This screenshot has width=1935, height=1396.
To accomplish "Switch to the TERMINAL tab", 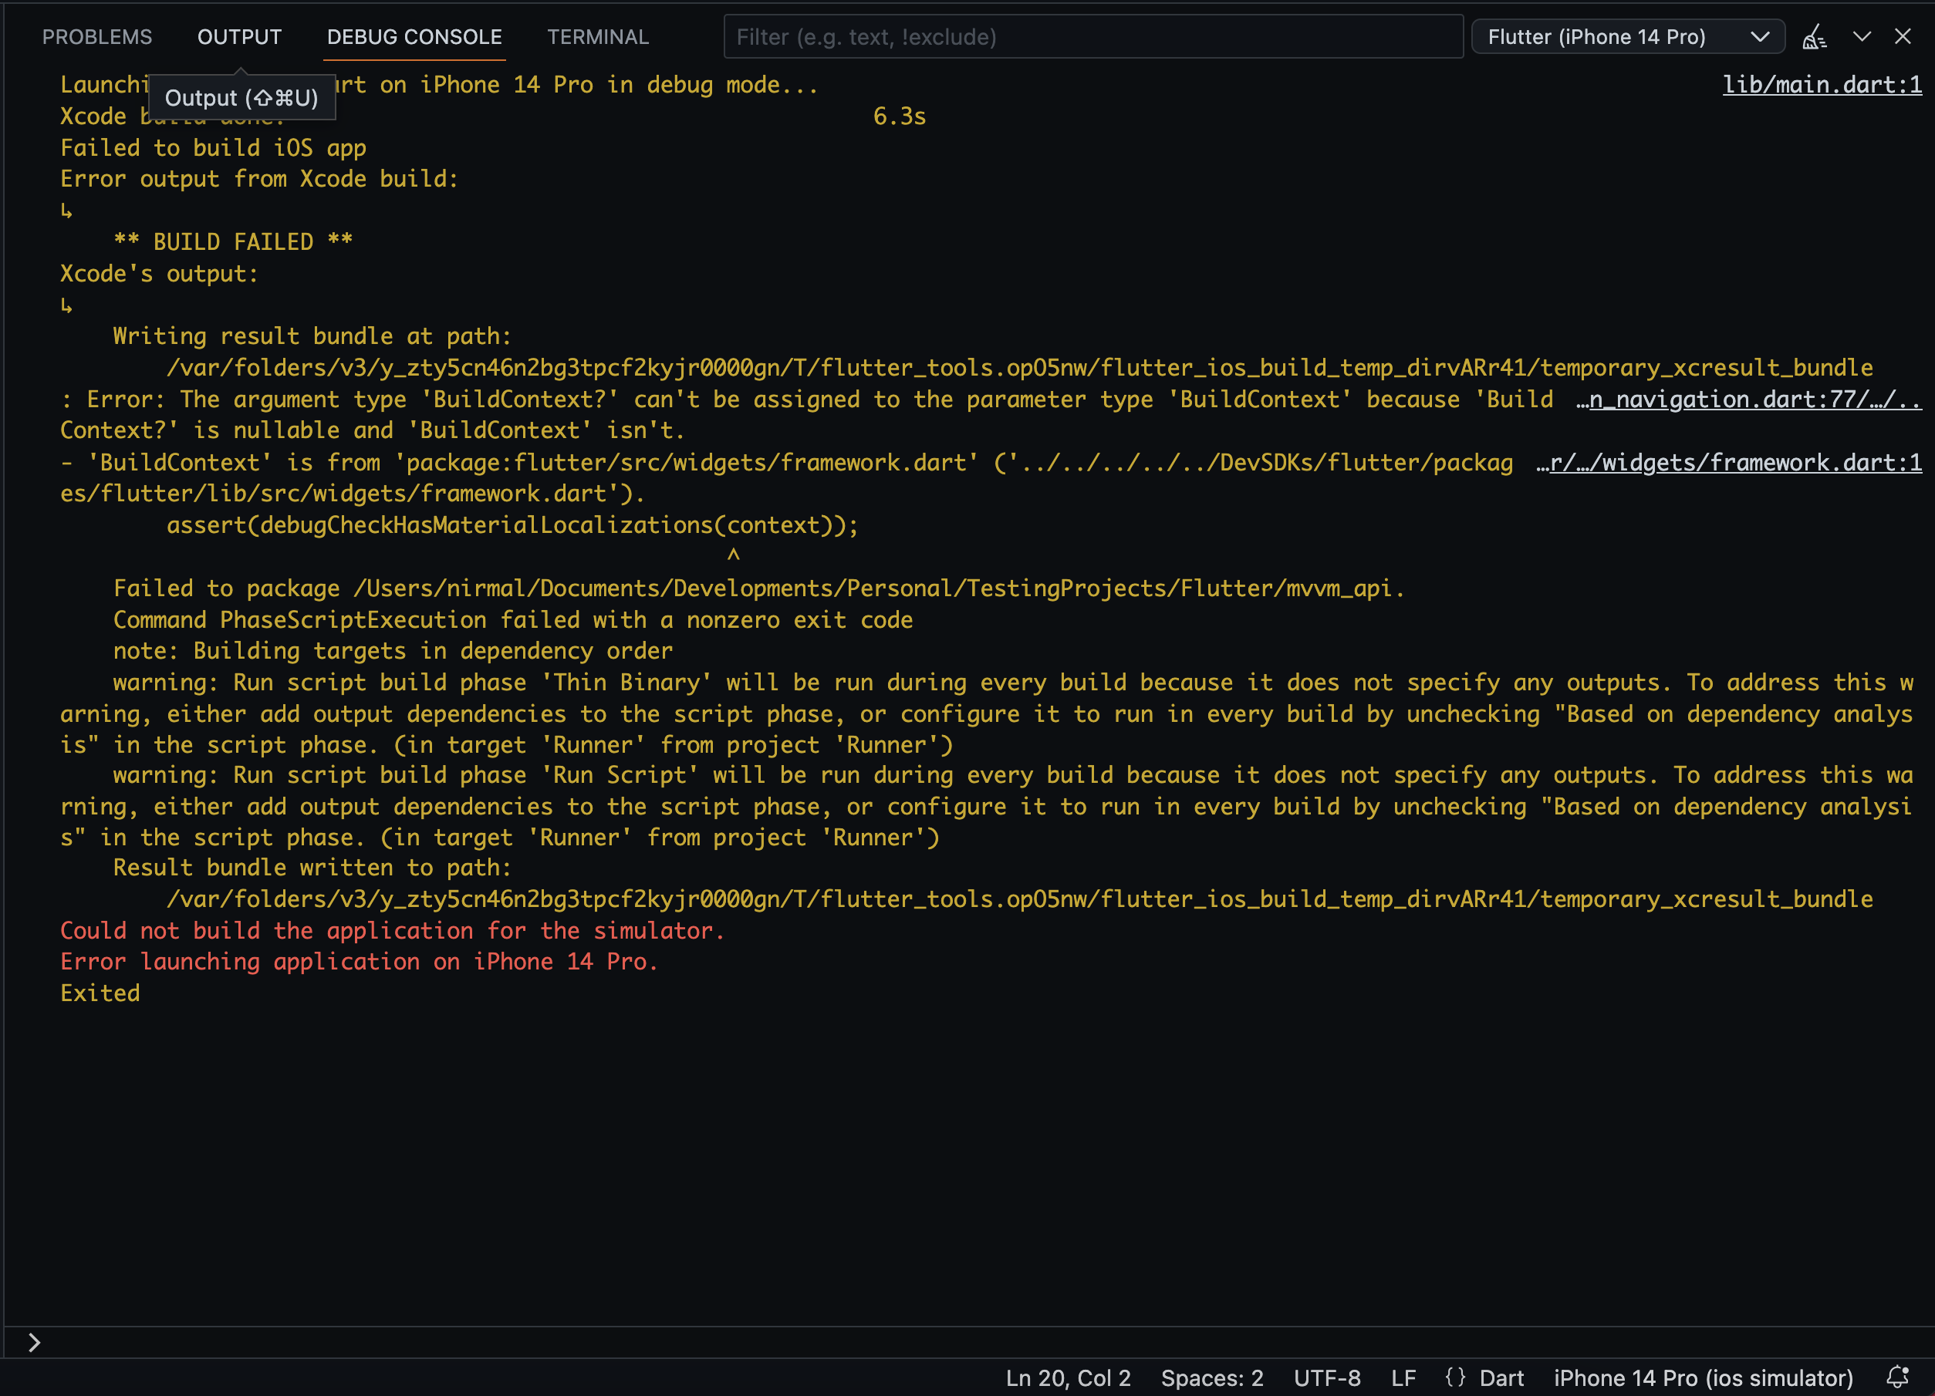I will click(598, 37).
